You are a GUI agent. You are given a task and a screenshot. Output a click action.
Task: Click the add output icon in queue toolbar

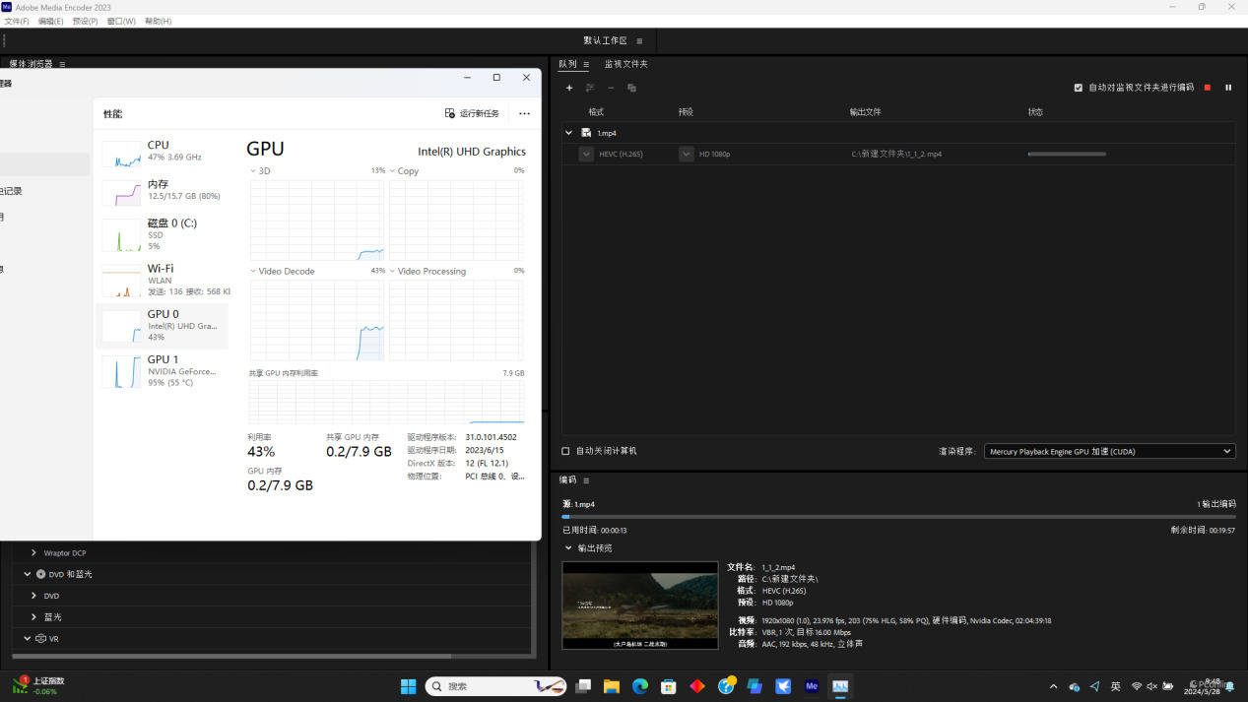click(x=590, y=88)
